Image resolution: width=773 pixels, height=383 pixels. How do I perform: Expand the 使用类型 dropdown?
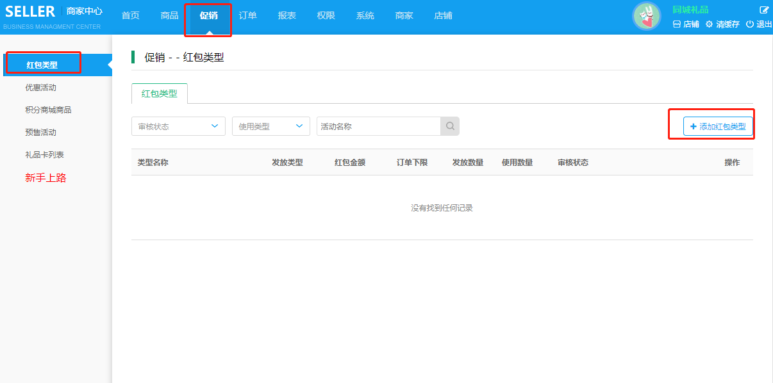(270, 126)
